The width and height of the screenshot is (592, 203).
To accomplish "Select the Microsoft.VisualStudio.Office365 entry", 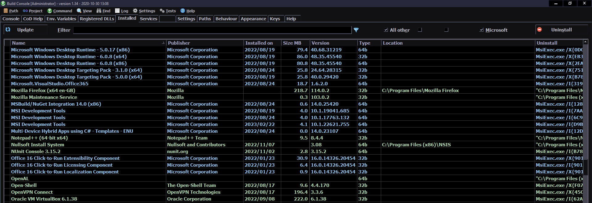I will [x=50, y=84].
